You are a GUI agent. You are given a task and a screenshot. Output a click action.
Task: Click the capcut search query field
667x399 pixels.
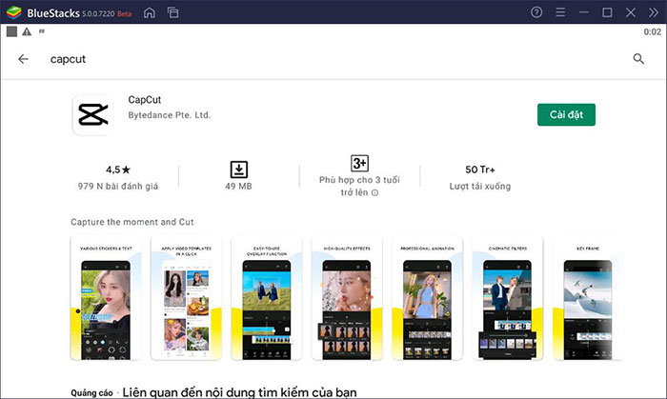(68, 59)
